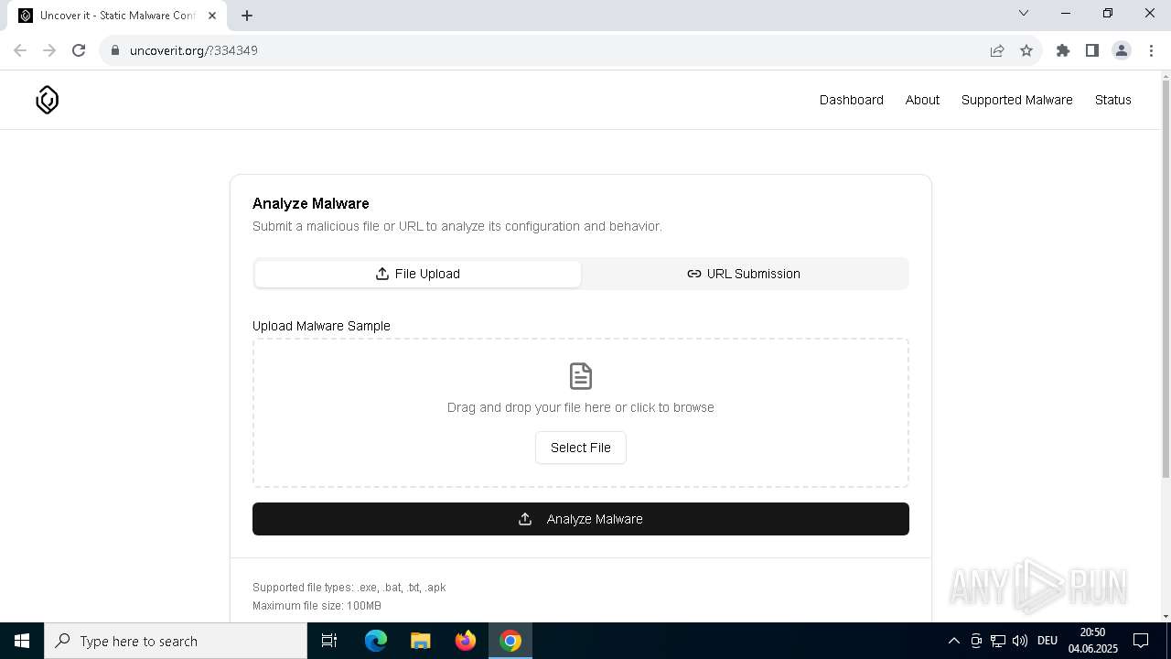Click the Maximum file size text
The width and height of the screenshot is (1171, 659).
pyautogui.click(x=317, y=606)
